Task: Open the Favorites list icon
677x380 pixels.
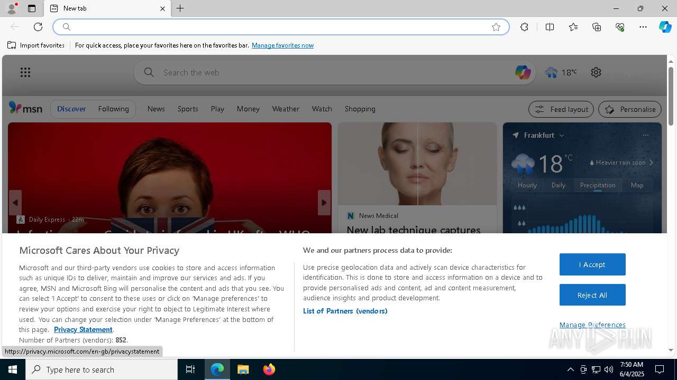Action: pyautogui.click(x=573, y=27)
